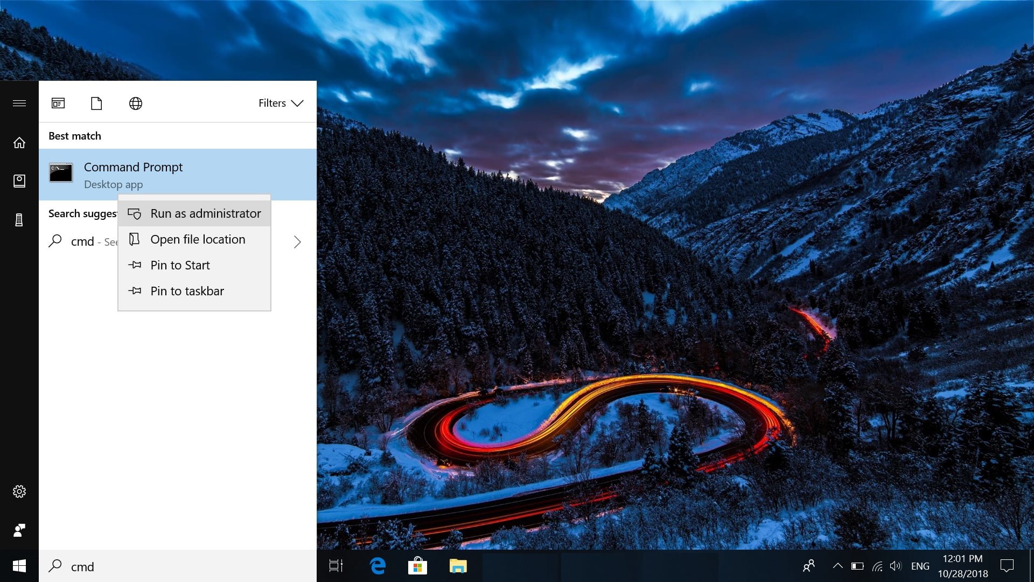Viewport: 1034px width, 582px height.
Task: Open File Explorer from taskbar
Action: tap(458, 566)
